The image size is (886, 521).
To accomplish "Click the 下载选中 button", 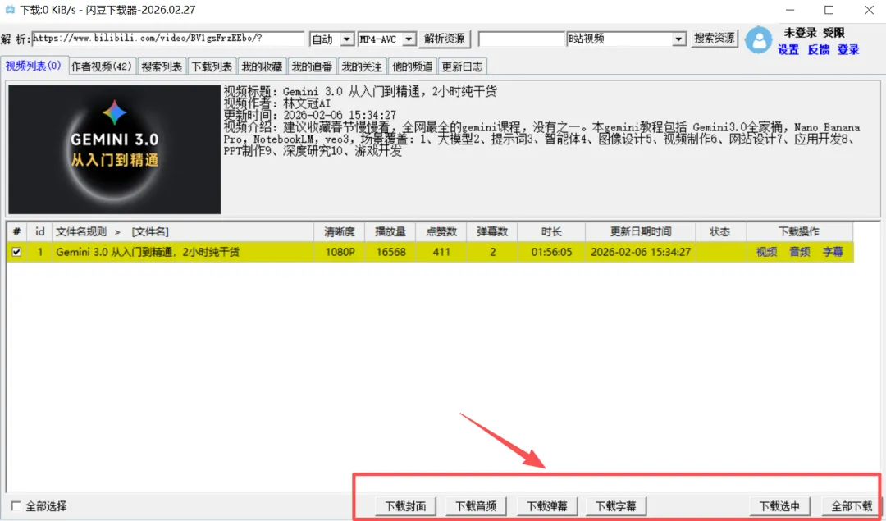I will pyautogui.click(x=780, y=505).
